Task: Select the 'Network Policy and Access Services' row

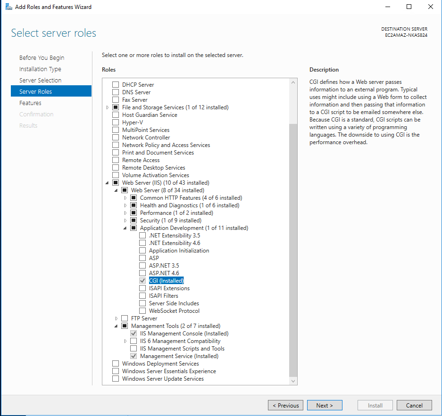Action: point(166,145)
